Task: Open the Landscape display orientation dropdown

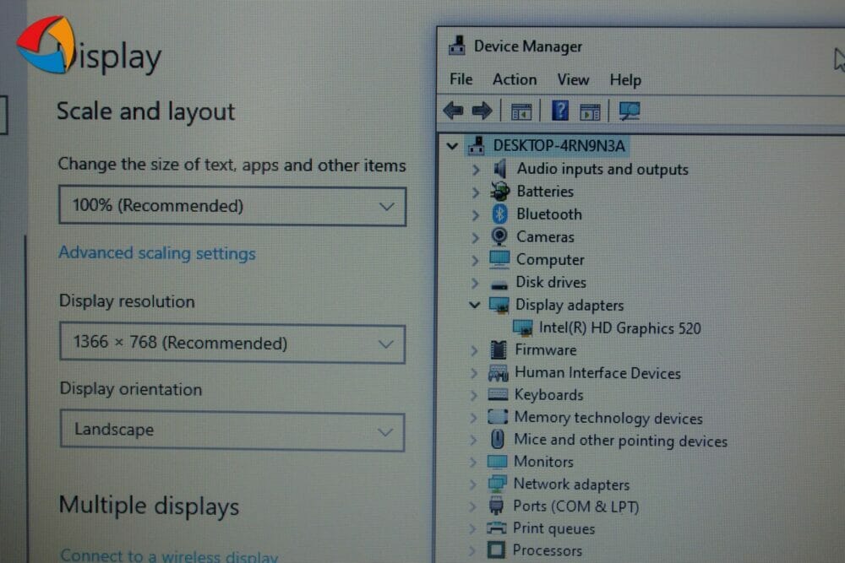Action: coord(232,430)
